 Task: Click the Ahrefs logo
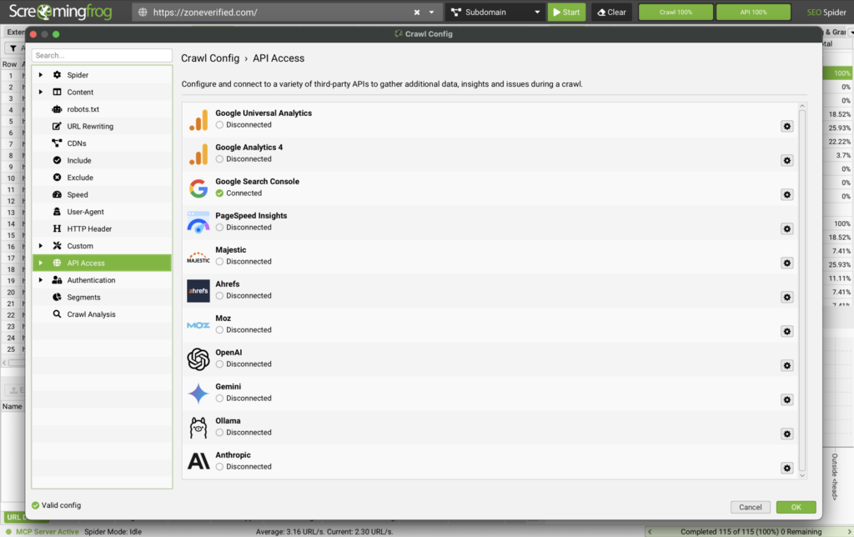[x=198, y=291]
